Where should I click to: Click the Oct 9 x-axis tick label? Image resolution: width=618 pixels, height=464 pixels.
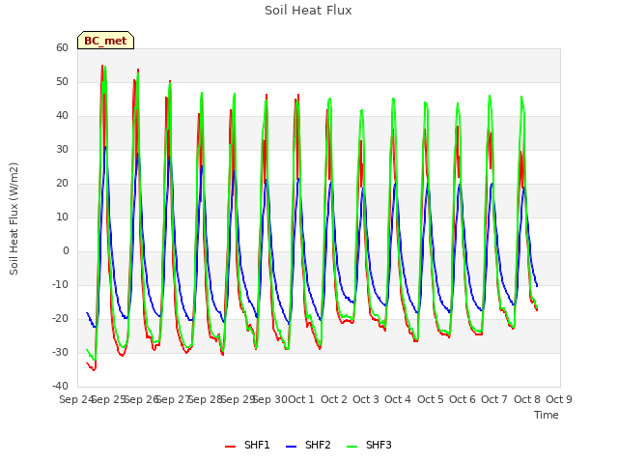click(559, 399)
